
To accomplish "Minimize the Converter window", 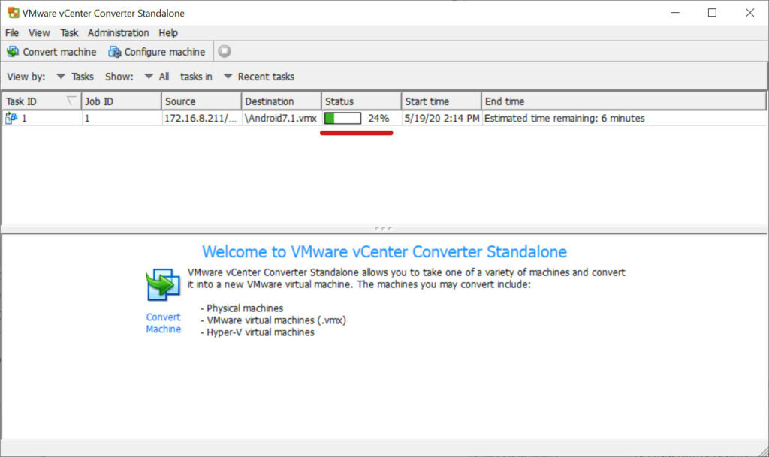I will click(x=675, y=13).
